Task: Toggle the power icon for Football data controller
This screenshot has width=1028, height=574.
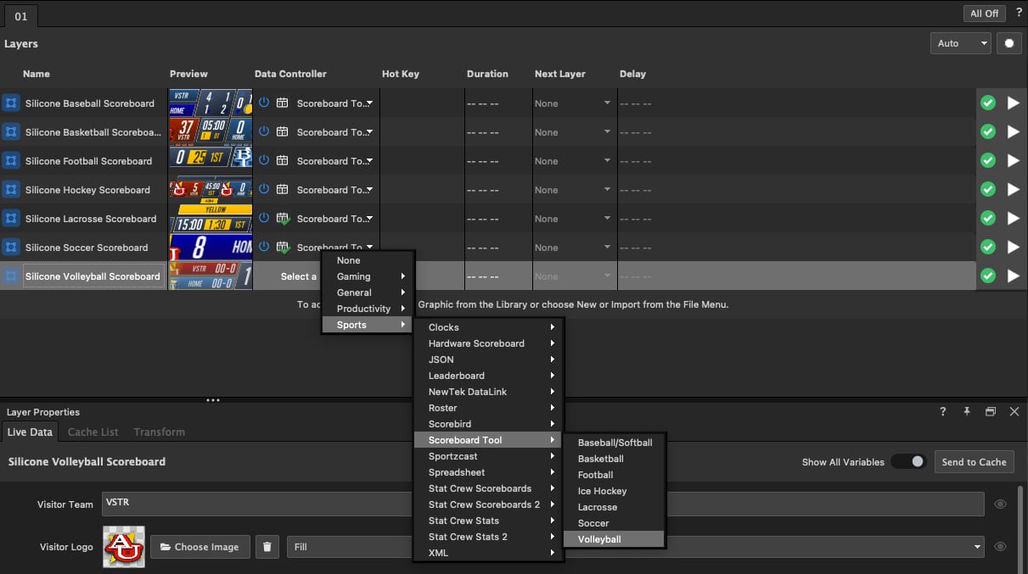Action: 264,160
